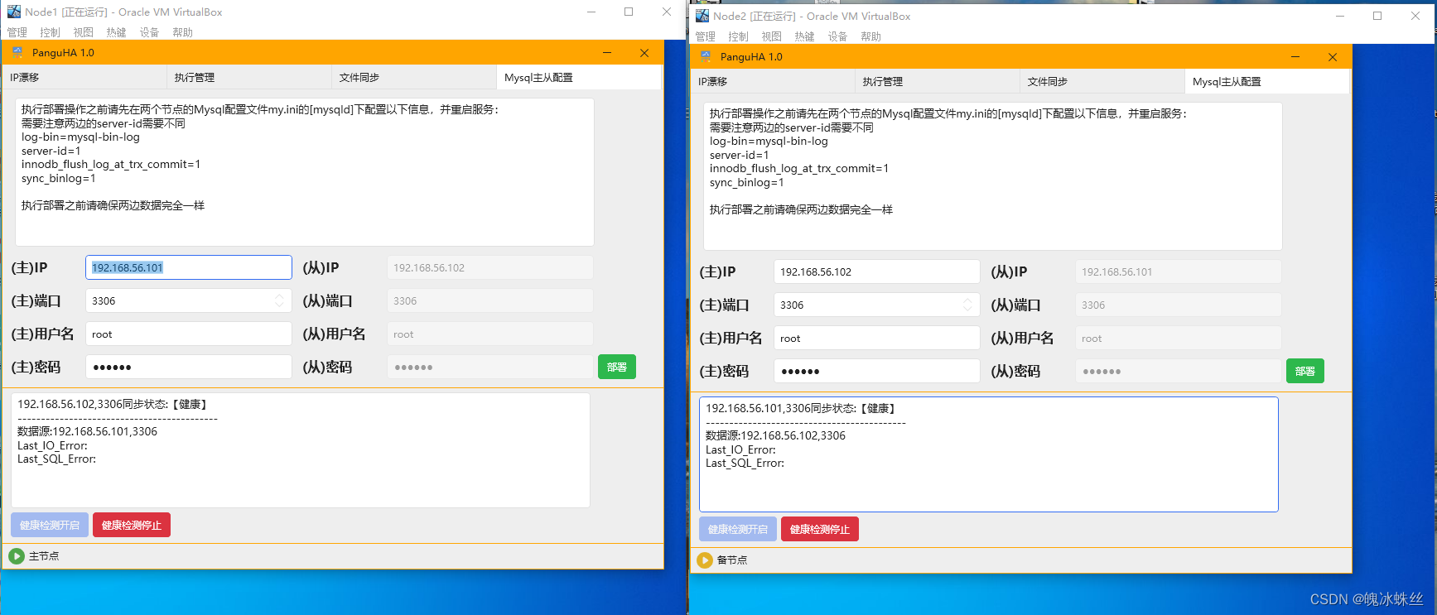
Task: Click 健康检测开启 button in Node1
Action: [50, 525]
